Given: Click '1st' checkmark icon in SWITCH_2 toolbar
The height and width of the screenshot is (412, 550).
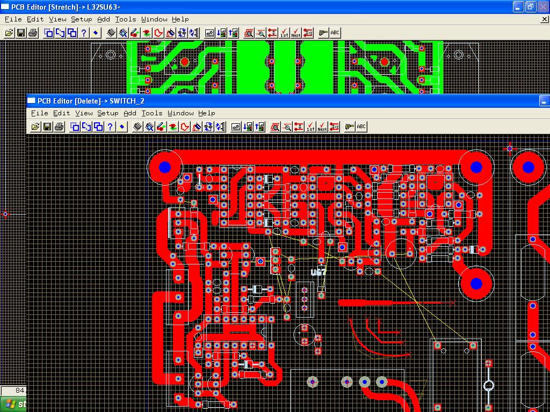Looking at the screenshot, I should click(310, 127).
